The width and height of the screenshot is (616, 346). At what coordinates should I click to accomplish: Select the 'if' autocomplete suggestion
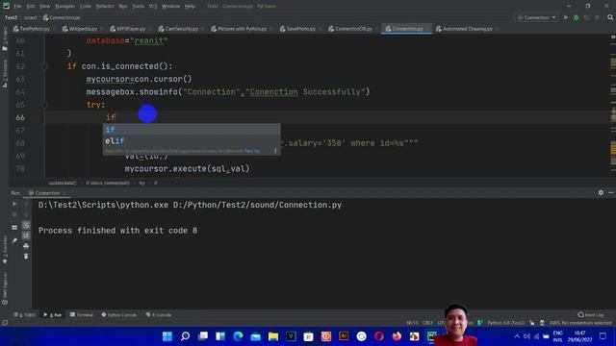tap(192, 130)
